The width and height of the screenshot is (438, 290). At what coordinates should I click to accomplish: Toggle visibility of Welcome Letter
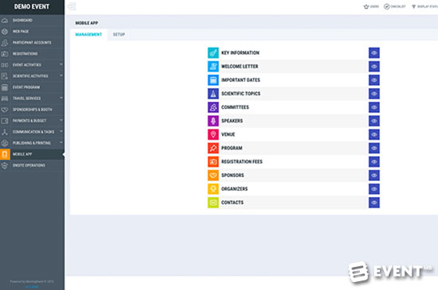pyautogui.click(x=374, y=66)
